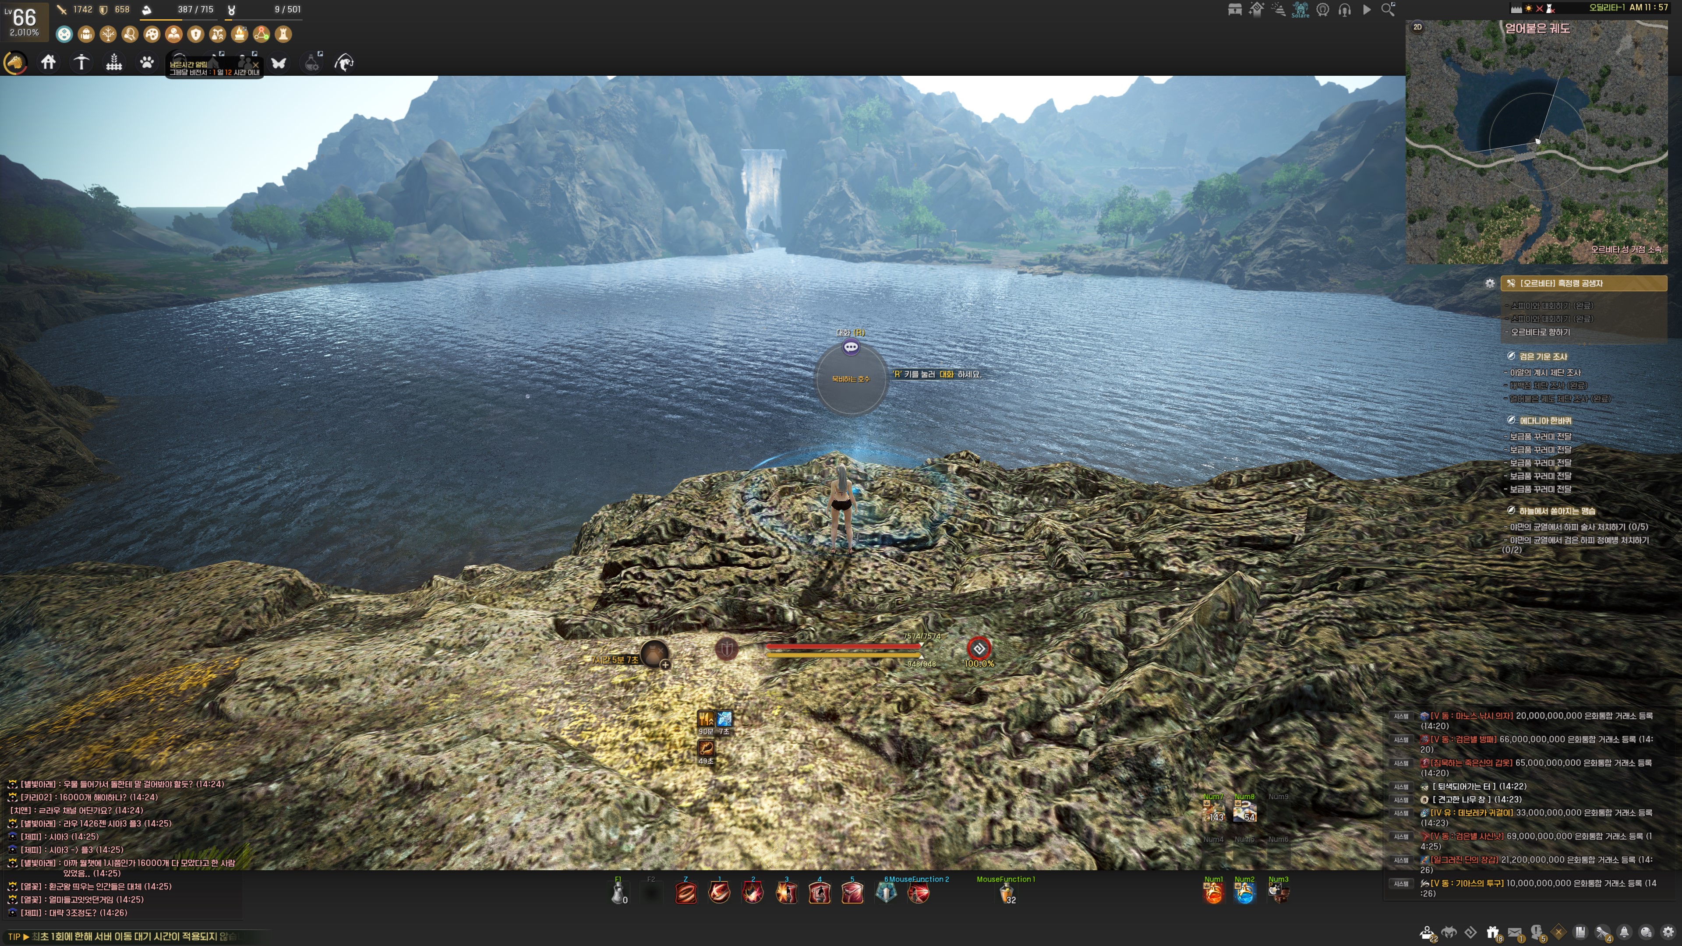Click the gift box icon with badge 18
This screenshot has height=946, width=1682.
[1493, 932]
